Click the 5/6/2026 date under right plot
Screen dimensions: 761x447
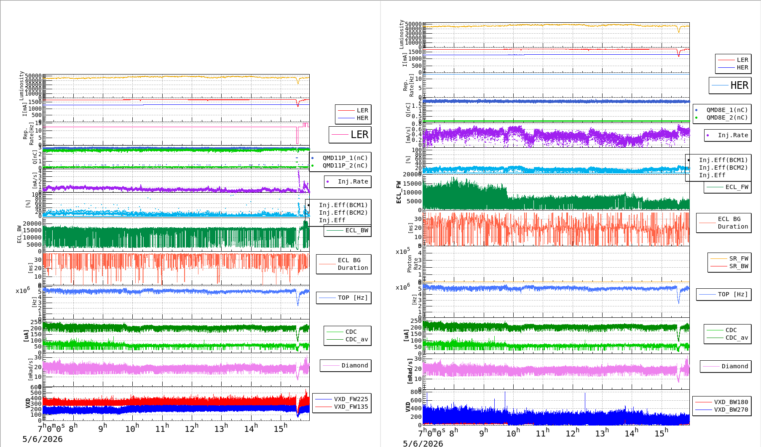click(423, 444)
